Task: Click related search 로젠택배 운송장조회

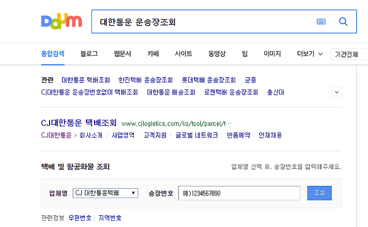Action: click(231, 92)
